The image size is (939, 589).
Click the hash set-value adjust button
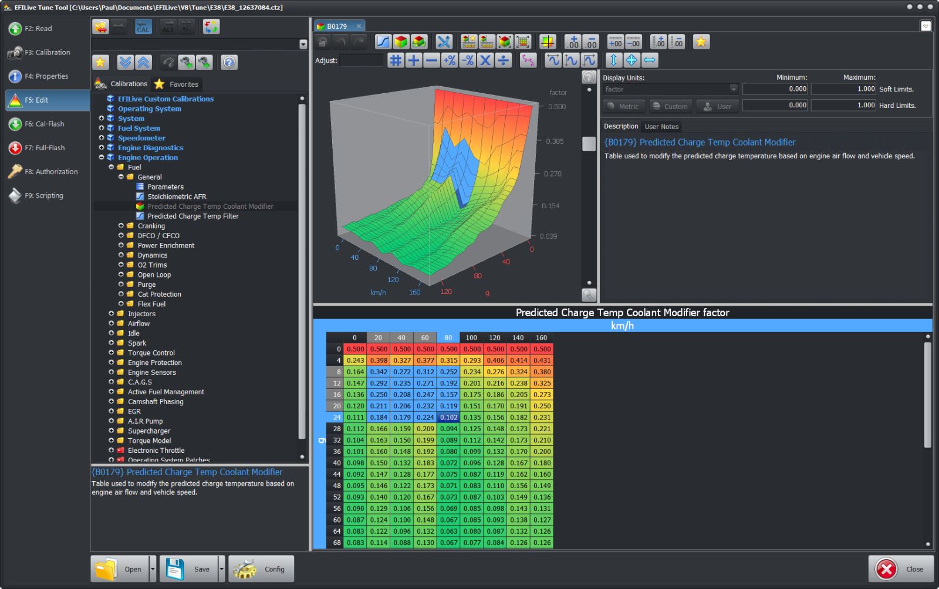pos(396,60)
